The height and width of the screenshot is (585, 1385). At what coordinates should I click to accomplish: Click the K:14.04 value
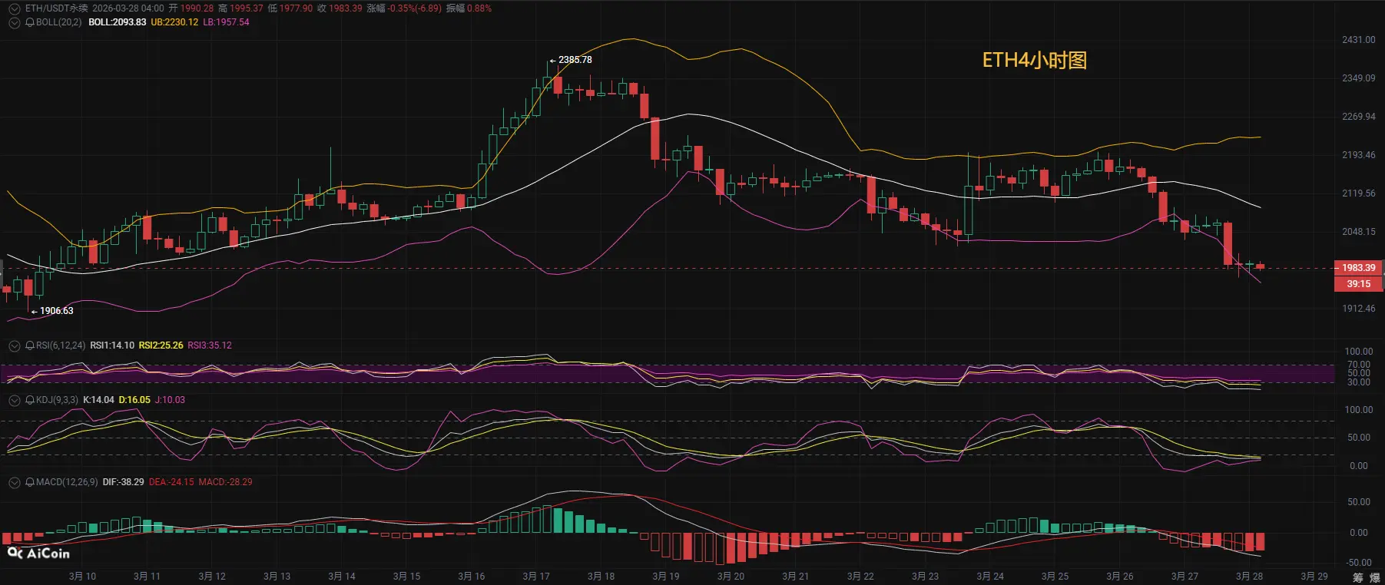click(98, 400)
